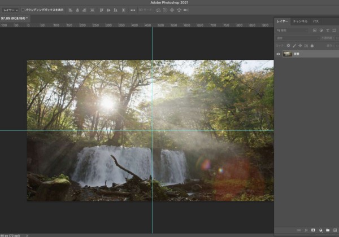
Task: Filter layers by type (T) icon
Action: coord(327,30)
